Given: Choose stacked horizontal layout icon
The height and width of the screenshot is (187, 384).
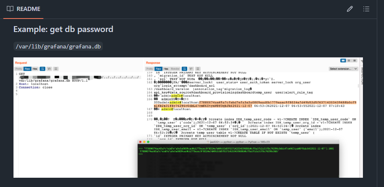Looking at the screenshot, I should (x=349, y=61).
